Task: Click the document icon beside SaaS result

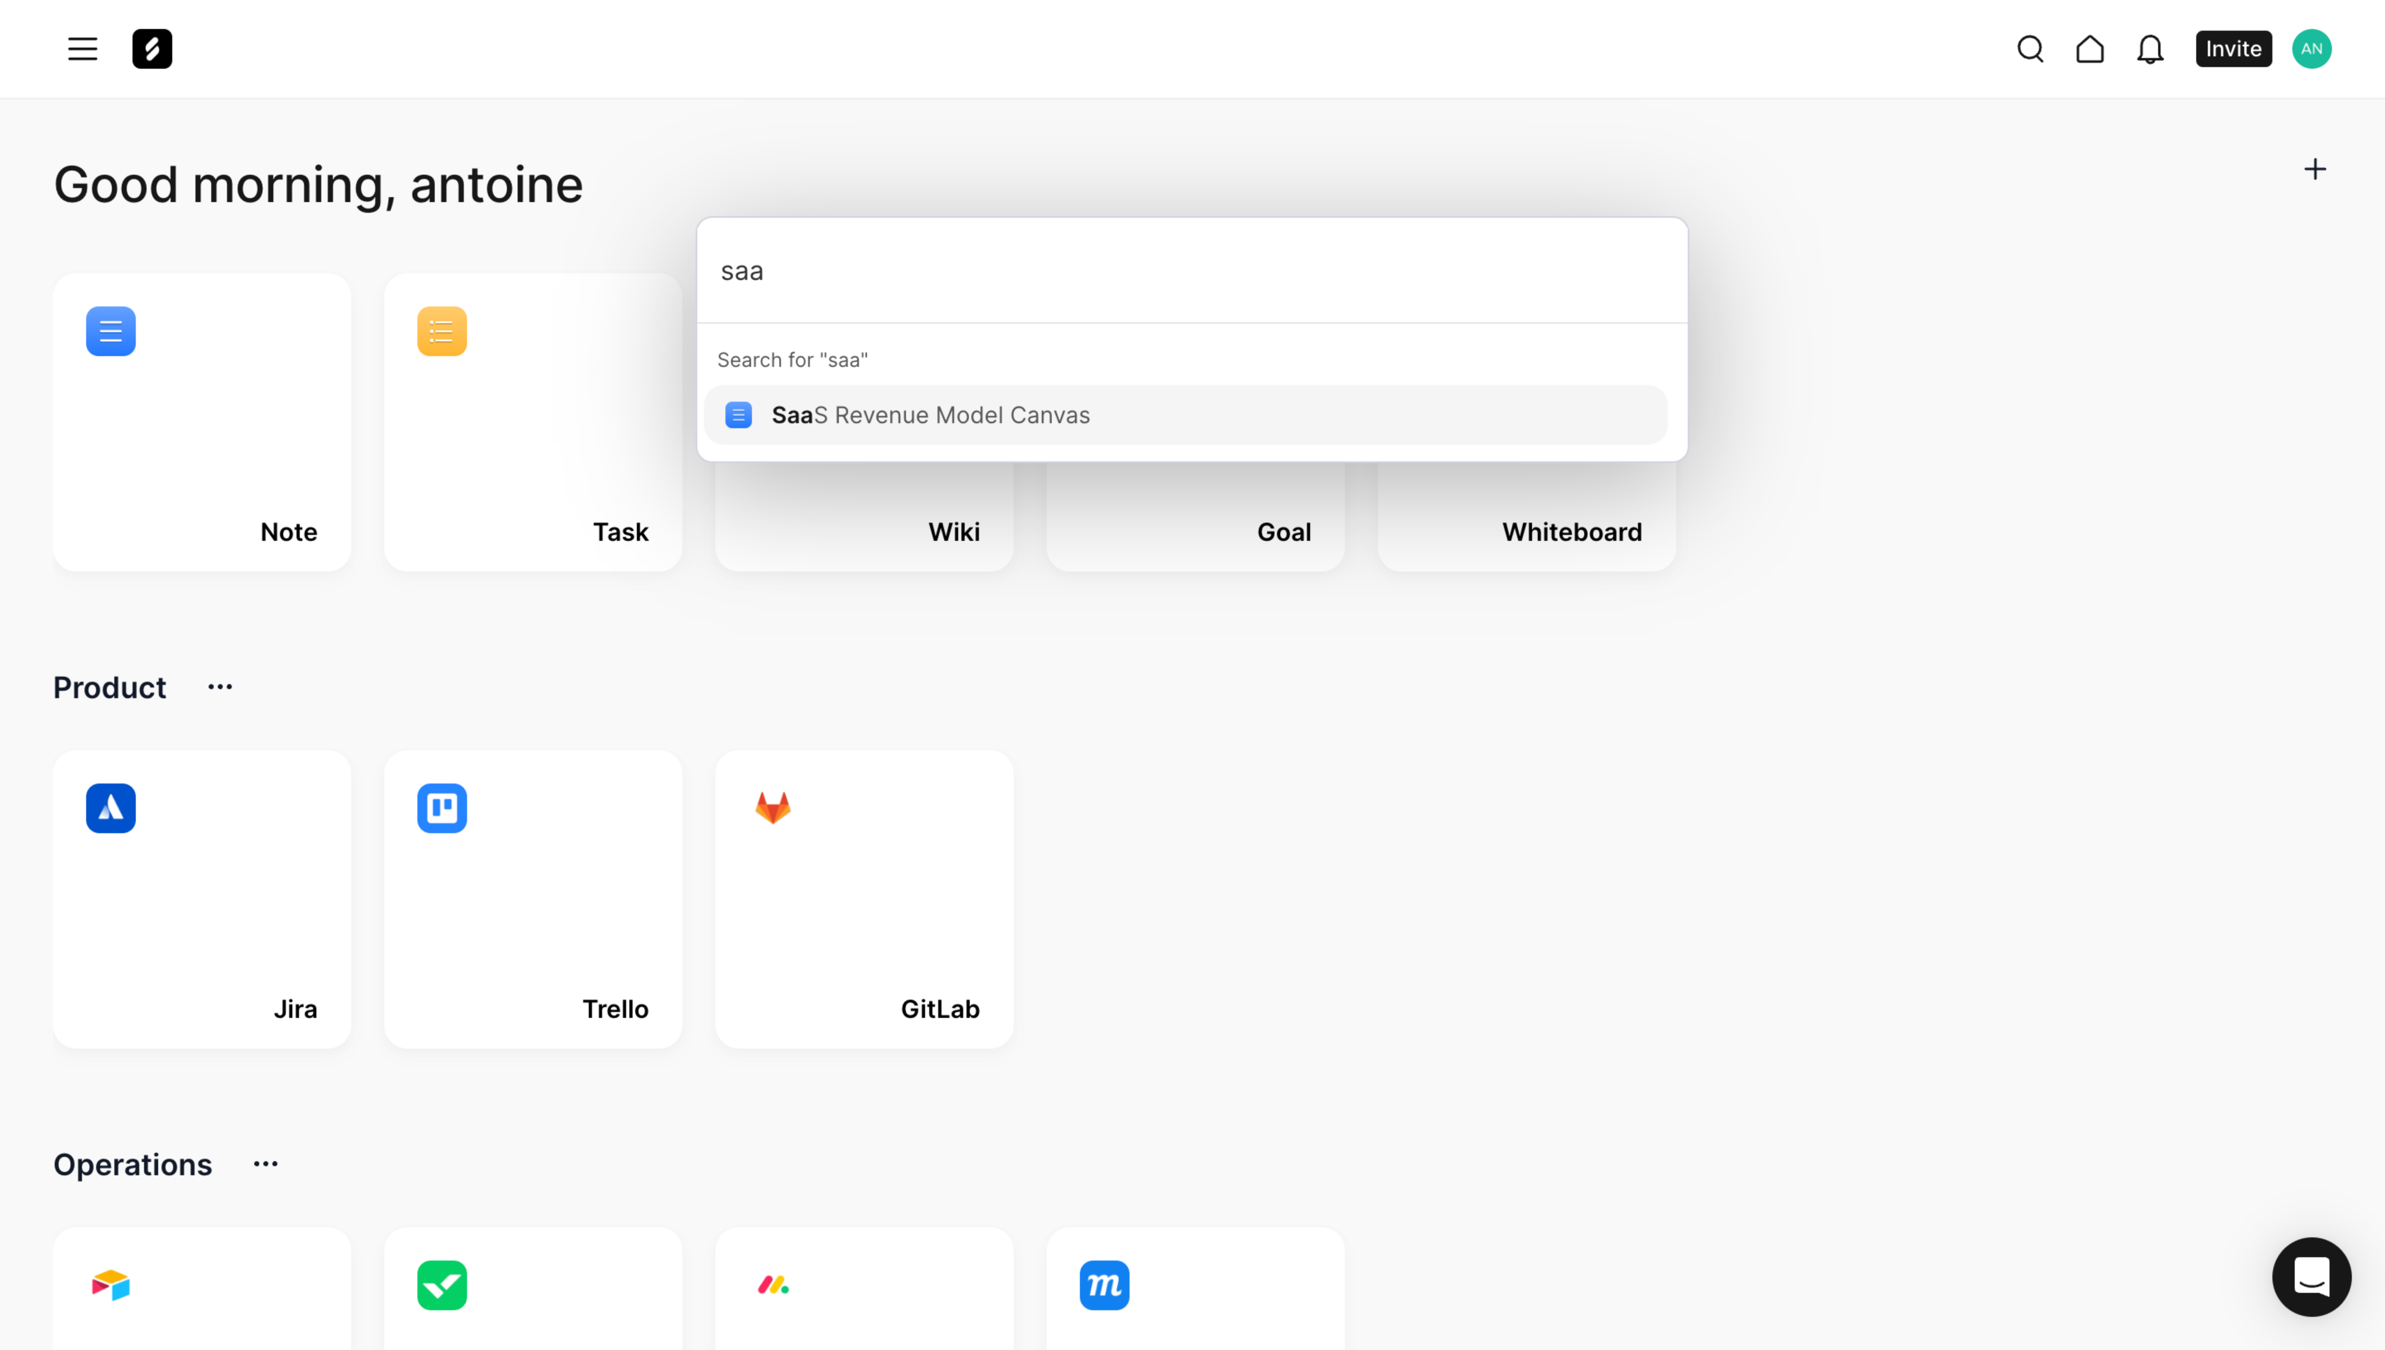Action: pos(738,415)
